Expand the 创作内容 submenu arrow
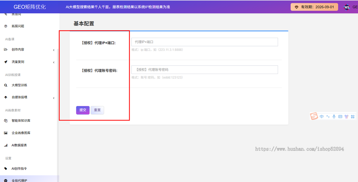 54,50
